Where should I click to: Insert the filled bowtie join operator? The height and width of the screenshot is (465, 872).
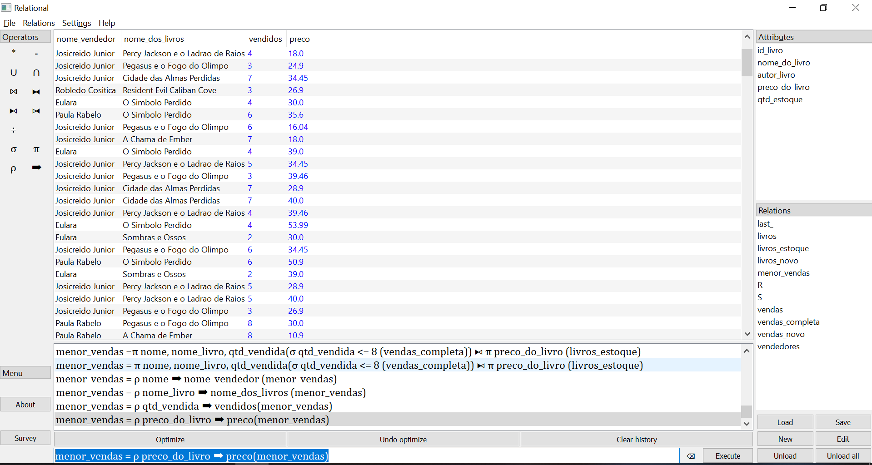[36, 92]
